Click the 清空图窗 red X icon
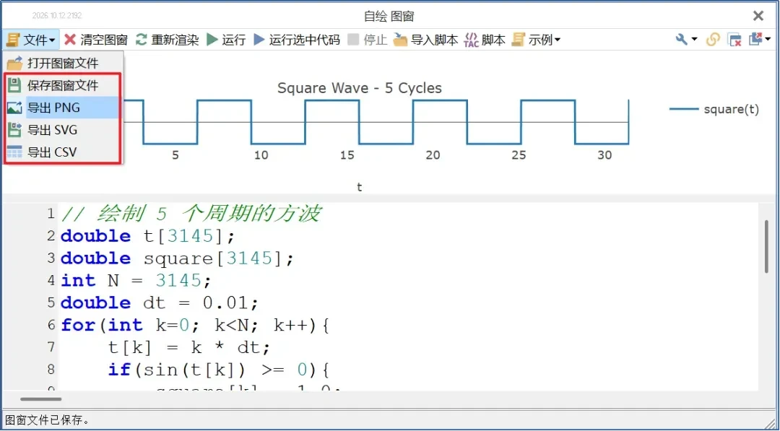780x431 pixels. (71, 40)
